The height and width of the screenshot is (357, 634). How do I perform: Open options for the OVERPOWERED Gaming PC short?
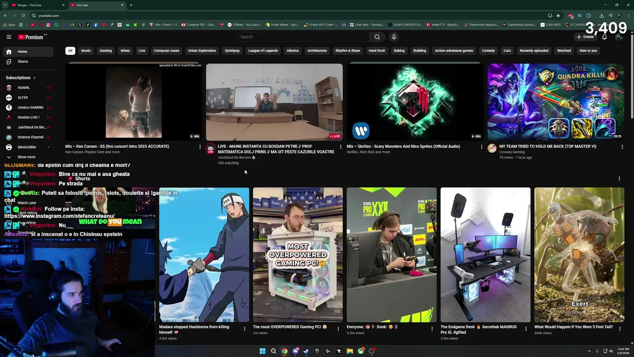pyautogui.click(x=338, y=328)
